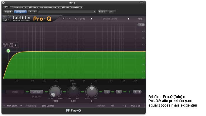Image resolution: width=206 pixels, height=116 pixels.
Task: Click the Copier button
Action: pos(102,12)
